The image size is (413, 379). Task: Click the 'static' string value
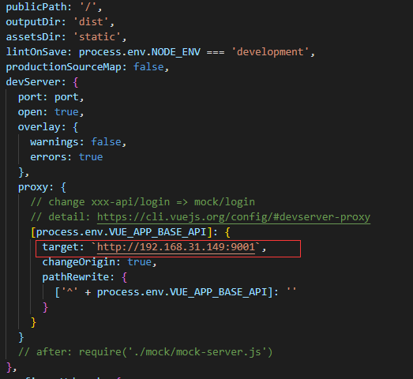pos(97,37)
